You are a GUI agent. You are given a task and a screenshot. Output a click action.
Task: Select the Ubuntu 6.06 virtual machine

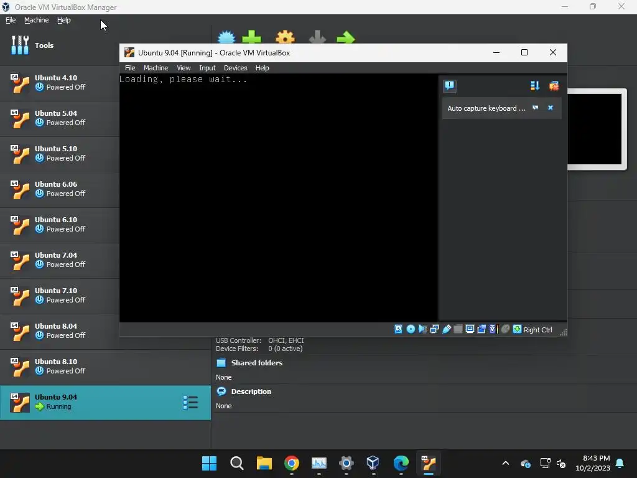[x=59, y=189]
